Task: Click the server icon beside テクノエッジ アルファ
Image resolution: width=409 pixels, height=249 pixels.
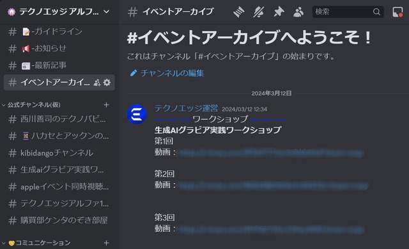Action: 12,12
